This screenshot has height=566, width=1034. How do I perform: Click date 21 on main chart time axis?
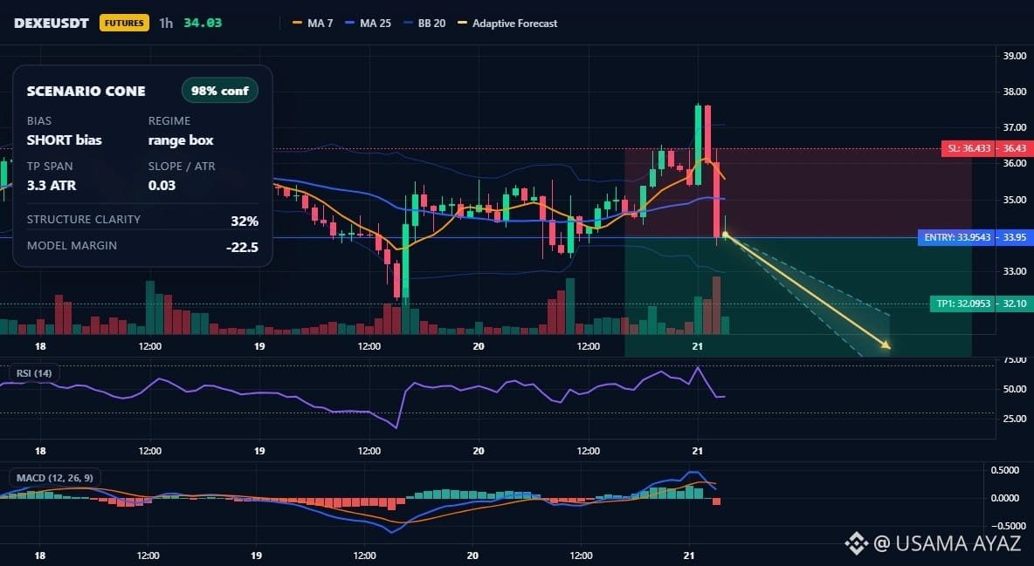[x=698, y=346]
